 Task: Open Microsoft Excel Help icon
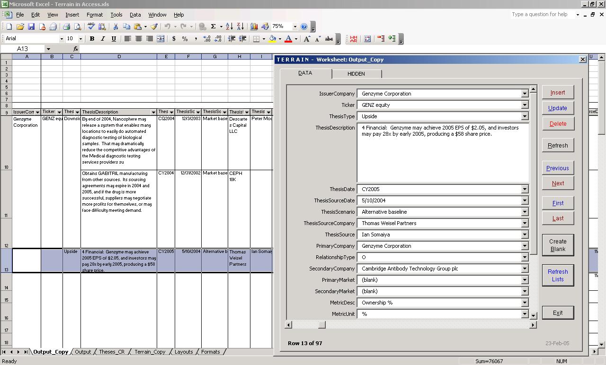click(x=304, y=26)
